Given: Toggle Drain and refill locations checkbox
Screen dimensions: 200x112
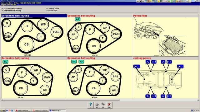Looking at the screenshot, I should coord(2,8).
